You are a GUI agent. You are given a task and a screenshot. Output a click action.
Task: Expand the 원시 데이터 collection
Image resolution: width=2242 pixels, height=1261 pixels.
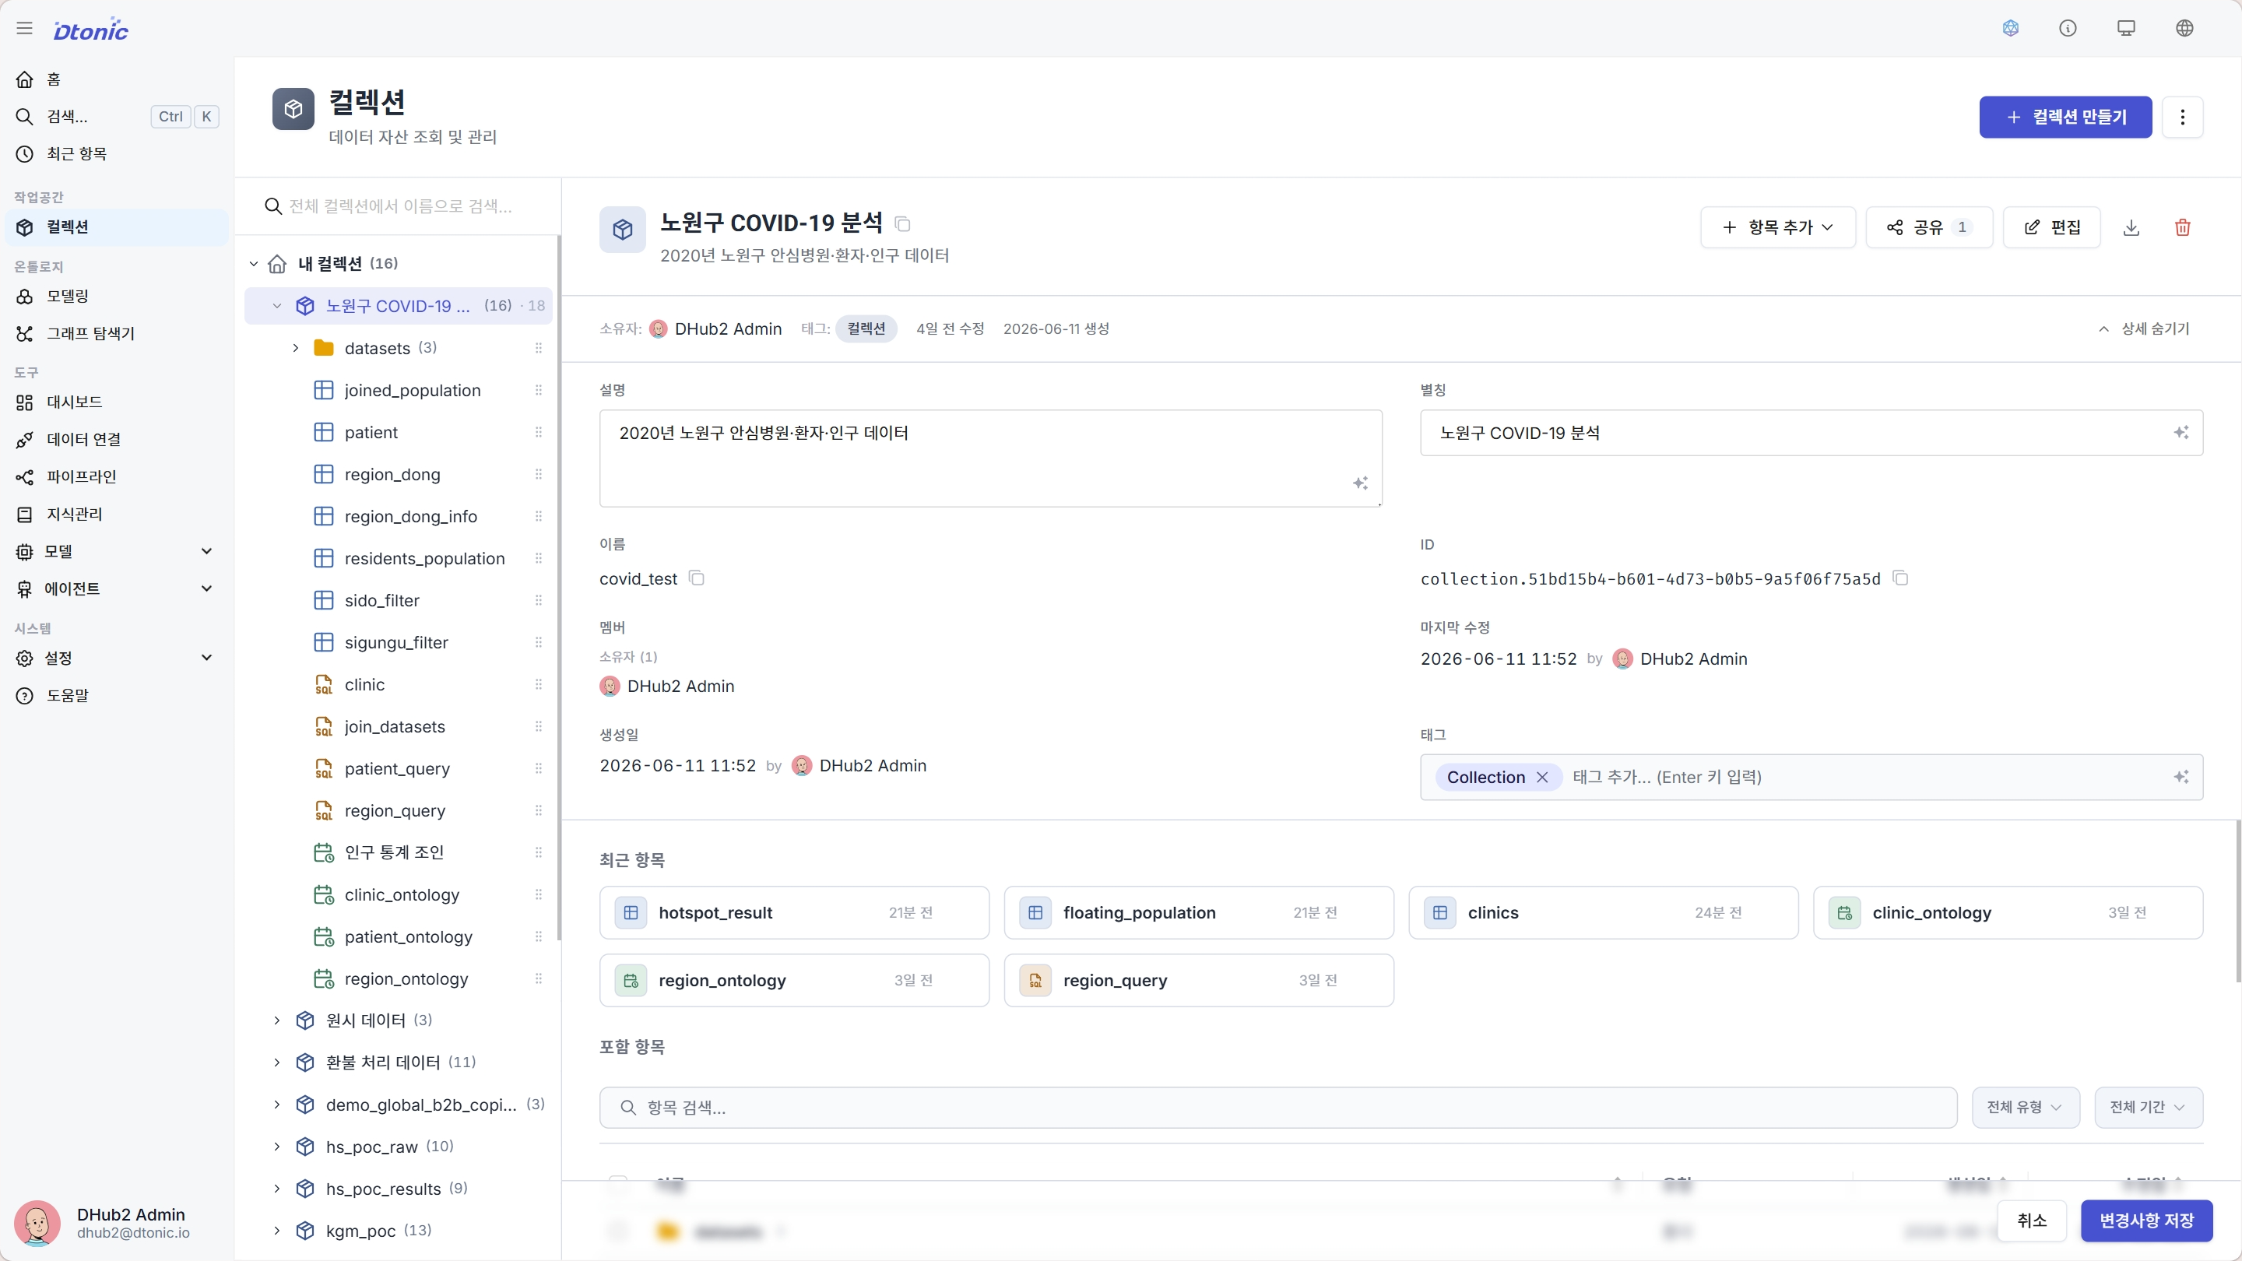[x=277, y=1020]
